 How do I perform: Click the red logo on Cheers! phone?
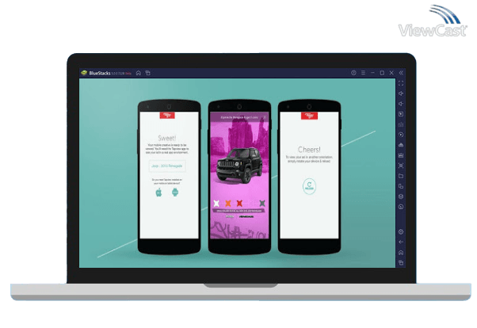tap(309, 116)
